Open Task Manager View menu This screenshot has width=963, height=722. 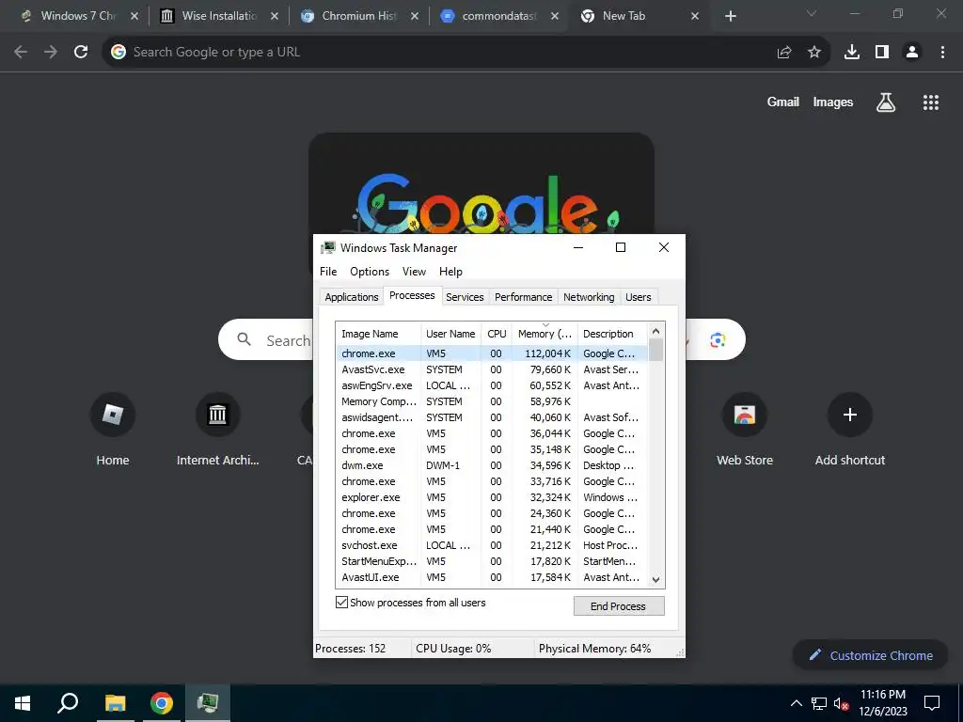tap(414, 272)
